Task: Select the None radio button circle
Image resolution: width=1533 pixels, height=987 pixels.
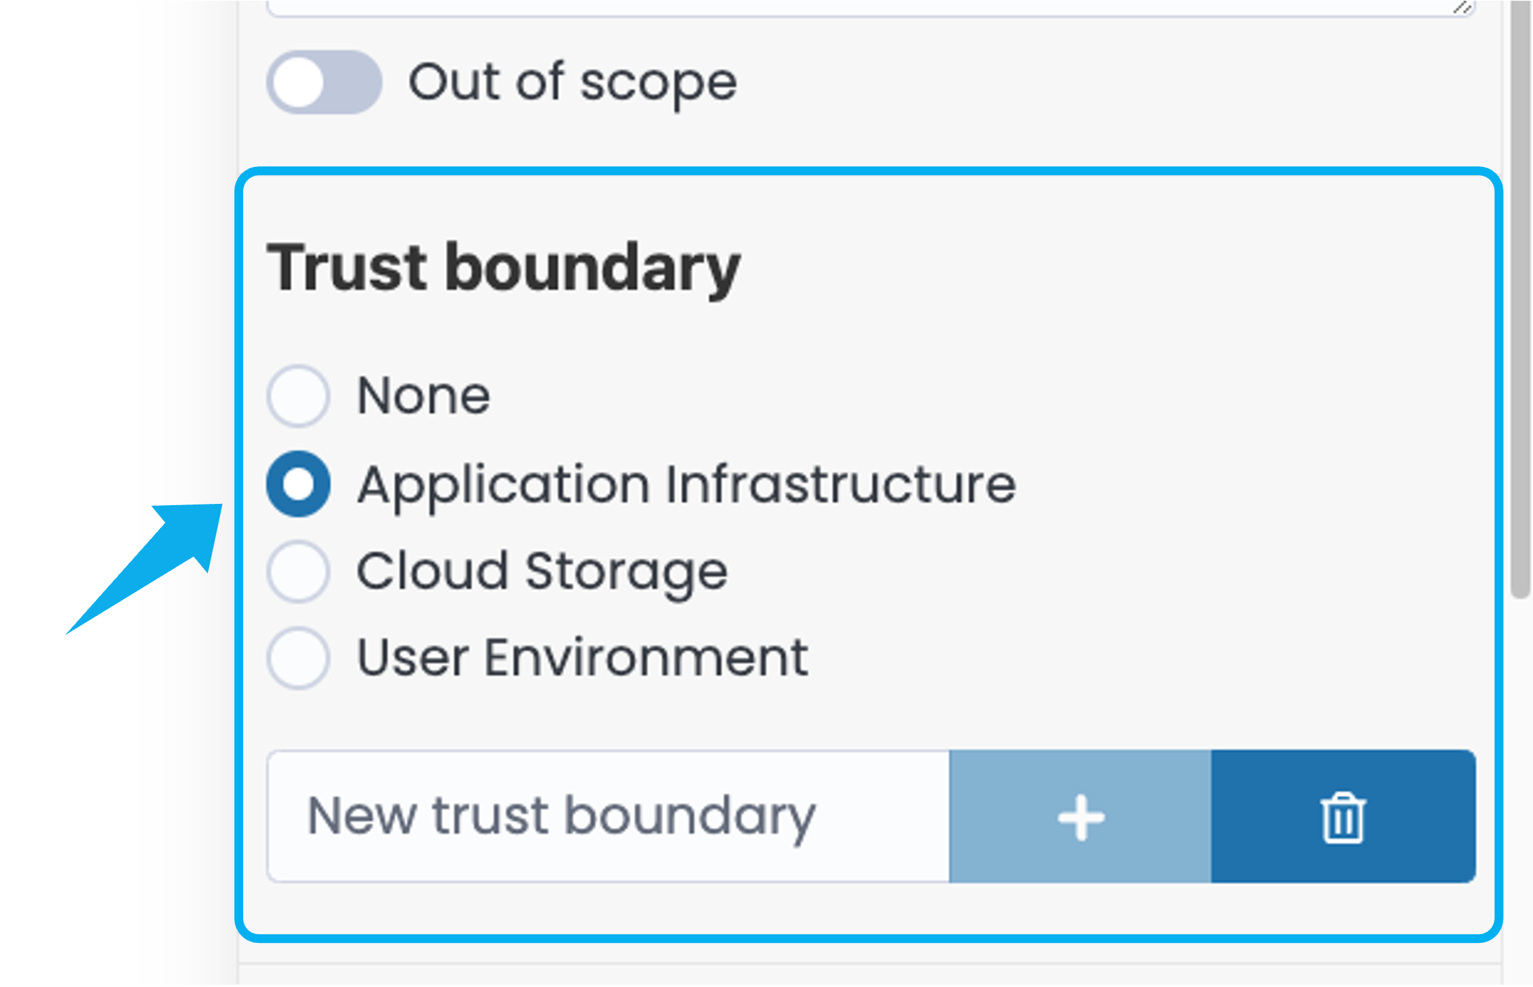Action: (x=299, y=396)
